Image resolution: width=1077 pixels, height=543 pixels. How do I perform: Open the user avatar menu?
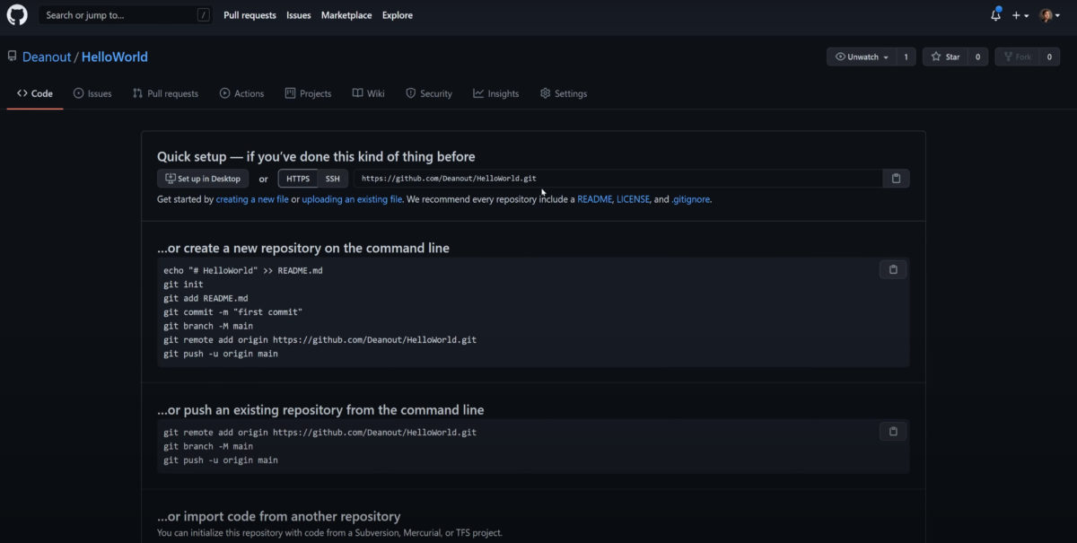pos(1049,15)
